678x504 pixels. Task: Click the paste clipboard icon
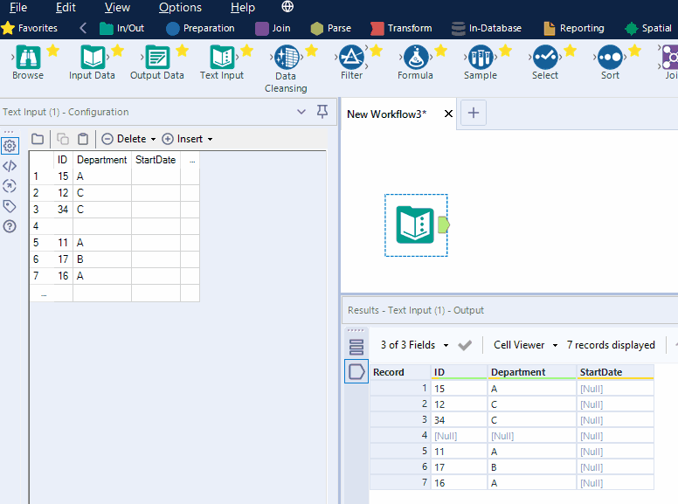[83, 139]
